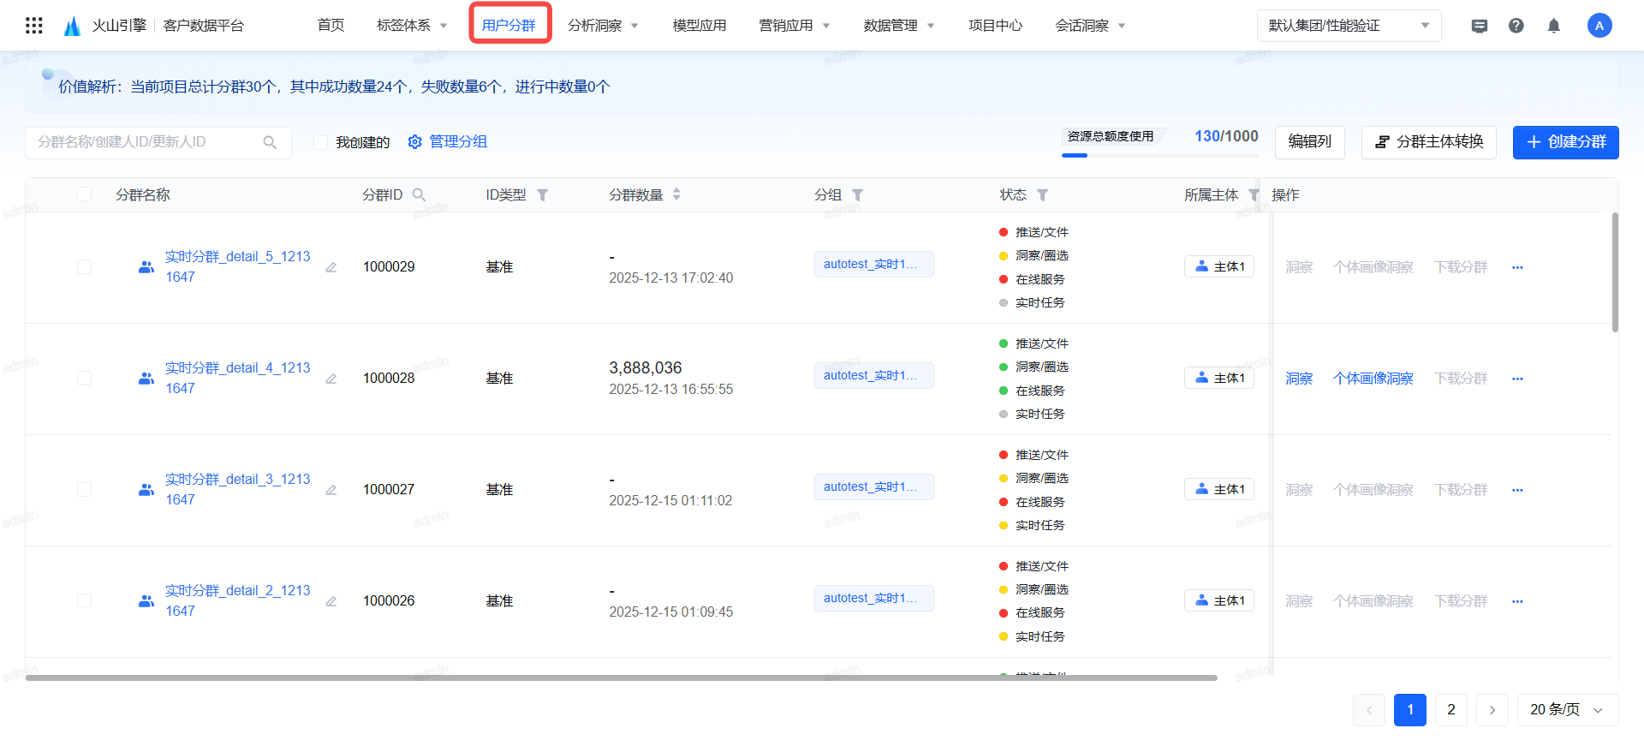Expand the 默认集团/性能验证 project dropdown
The width and height of the screenshot is (1644, 752).
point(1349,26)
